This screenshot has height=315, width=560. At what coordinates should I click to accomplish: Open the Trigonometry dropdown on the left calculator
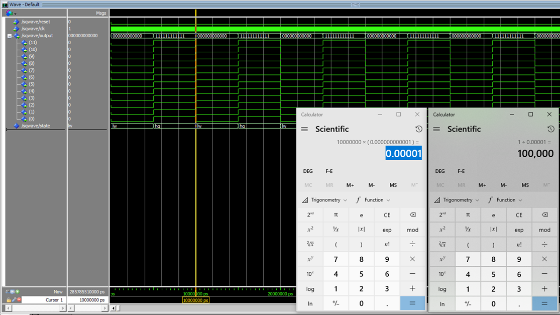(x=324, y=199)
